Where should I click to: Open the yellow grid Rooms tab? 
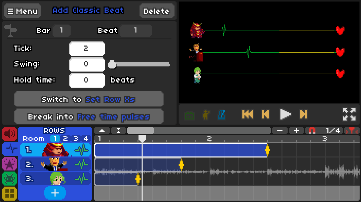pyautogui.click(x=9, y=194)
